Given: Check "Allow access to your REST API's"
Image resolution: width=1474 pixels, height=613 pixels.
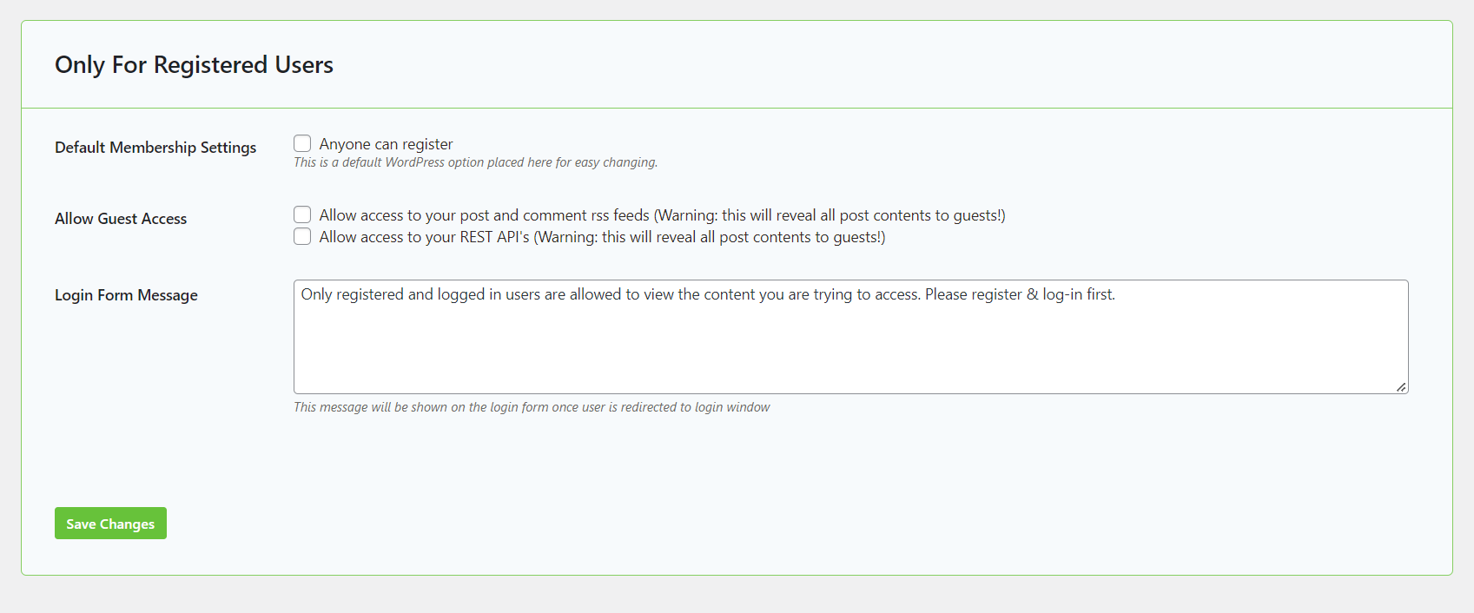Looking at the screenshot, I should tap(302, 235).
